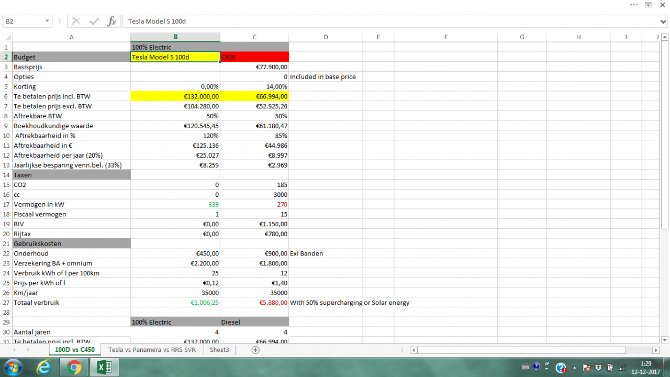Image resolution: width=670 pixels, height=377 pixels.
Task: Click the vertical scrollbar up arrow
Action: 665,37
